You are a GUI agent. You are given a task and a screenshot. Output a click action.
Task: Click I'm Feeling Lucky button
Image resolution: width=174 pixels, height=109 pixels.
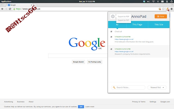95,62
